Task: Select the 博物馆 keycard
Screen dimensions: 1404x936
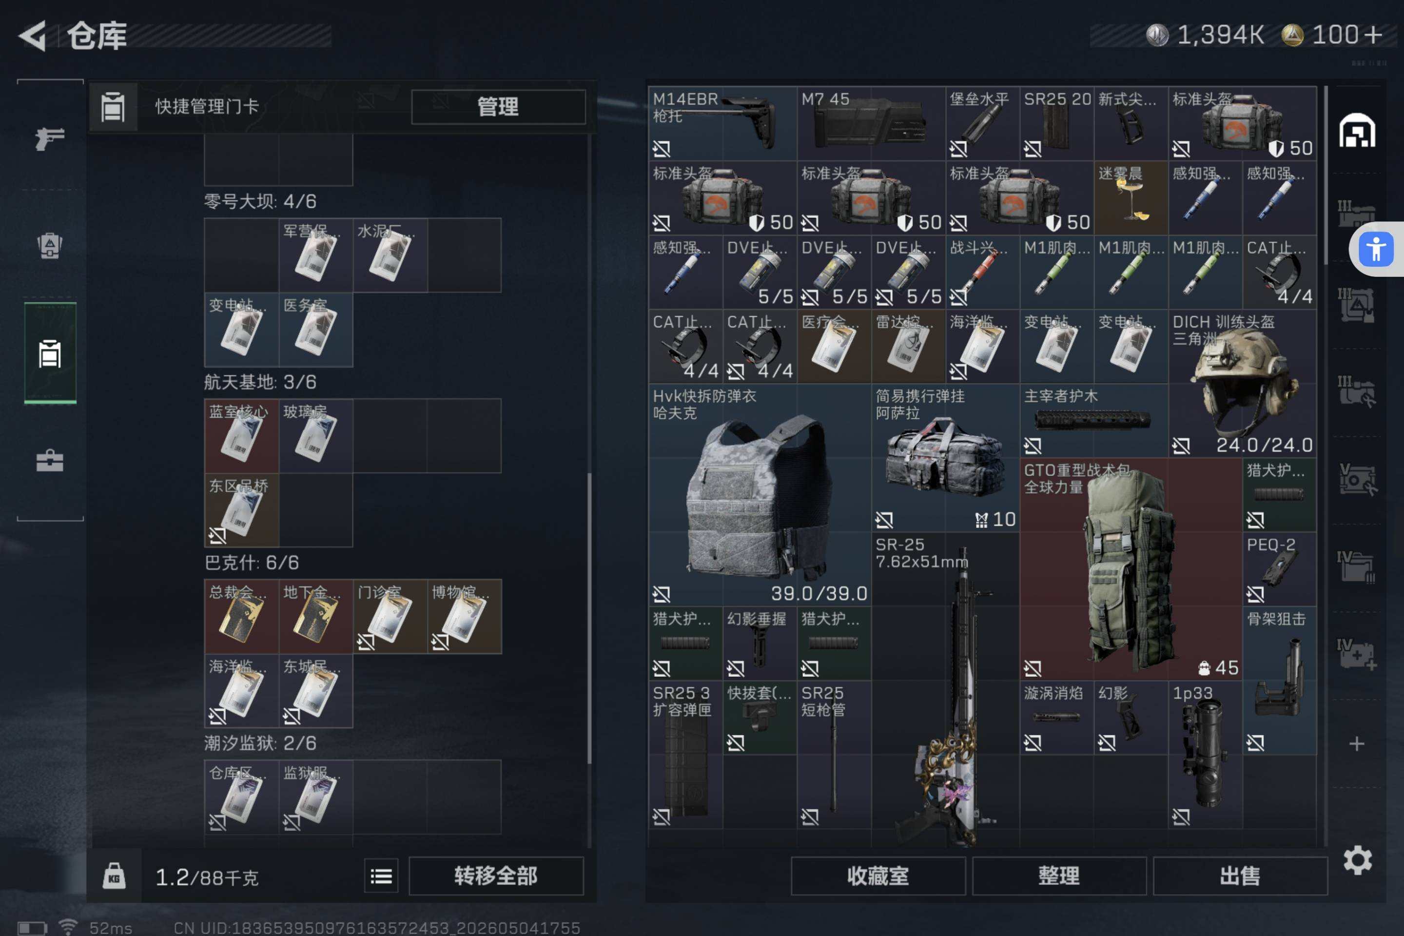Action: tap(465, 617)
